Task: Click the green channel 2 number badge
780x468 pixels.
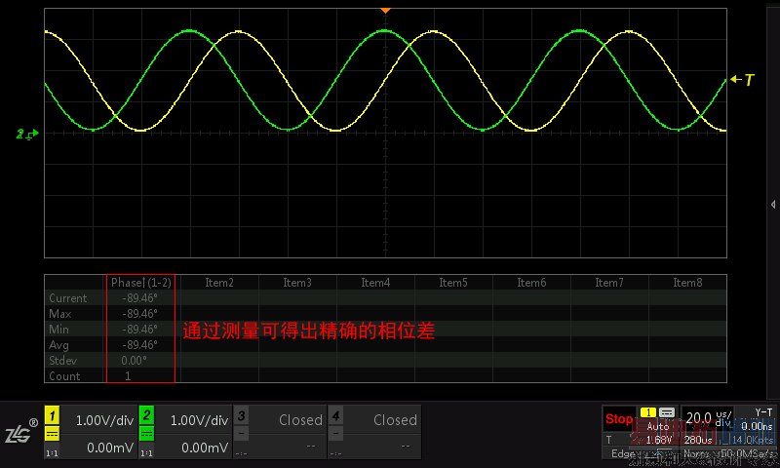Action: point(146,415)
